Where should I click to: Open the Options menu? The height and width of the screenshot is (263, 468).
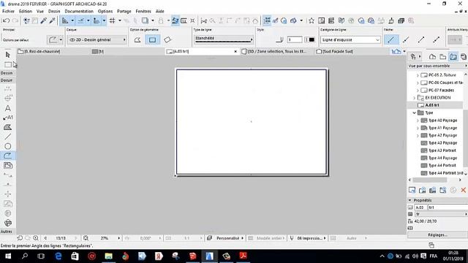click(x=105, y=11)
